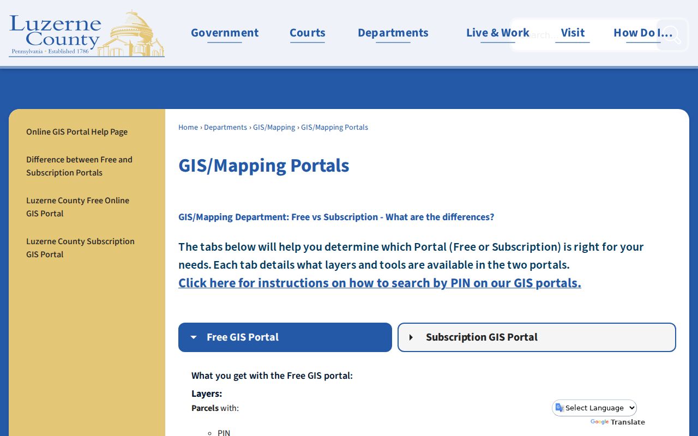Click the Luzerne County logo
This screenshot has height=436, width=698.
pos(87,34)
